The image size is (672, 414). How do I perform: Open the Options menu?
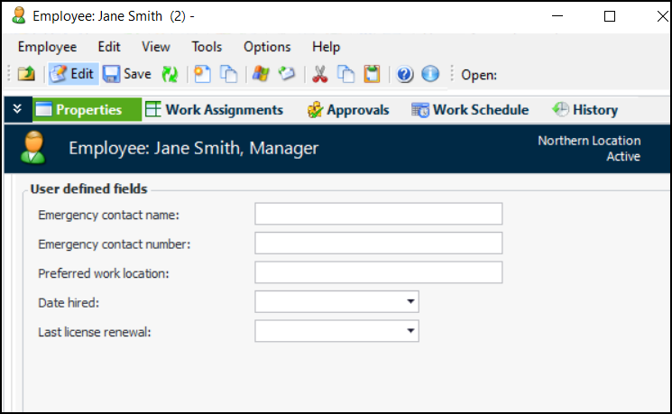267,47
